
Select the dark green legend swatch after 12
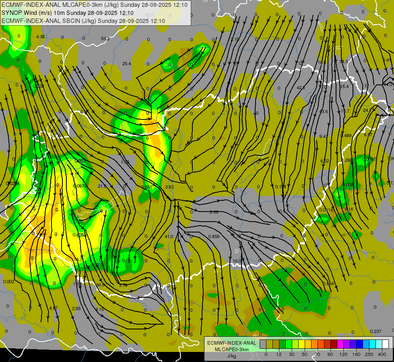(x=282, y=343)
